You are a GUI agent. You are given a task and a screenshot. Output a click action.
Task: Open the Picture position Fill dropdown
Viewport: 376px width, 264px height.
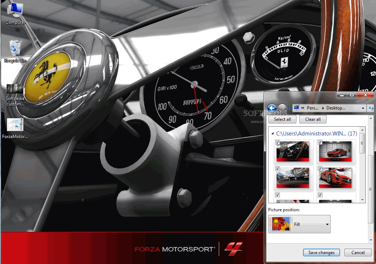coord(299,224)
